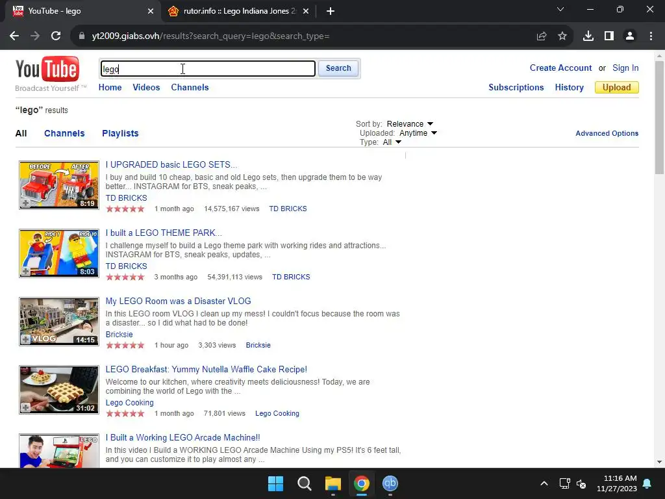This screenshot has height=499, width=665.
Task: Open Bricksie channel link beside 3,303 views
Action: click(x=258, y=346)
